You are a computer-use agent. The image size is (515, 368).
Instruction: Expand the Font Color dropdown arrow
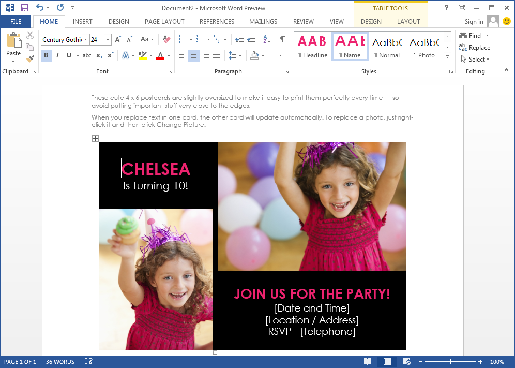[x=169, y=55]
